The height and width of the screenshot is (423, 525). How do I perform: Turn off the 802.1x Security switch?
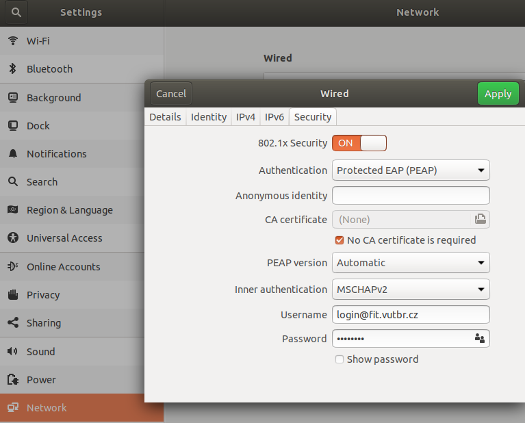(359, 143)
